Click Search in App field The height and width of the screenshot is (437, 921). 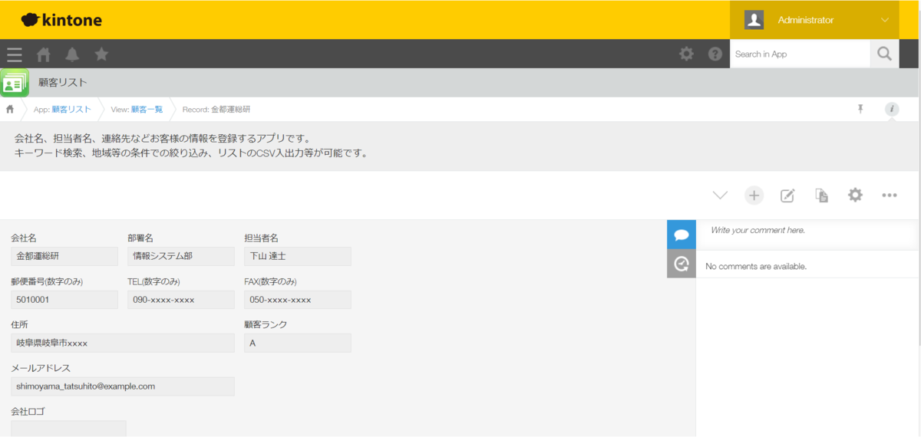click(800, 54)
